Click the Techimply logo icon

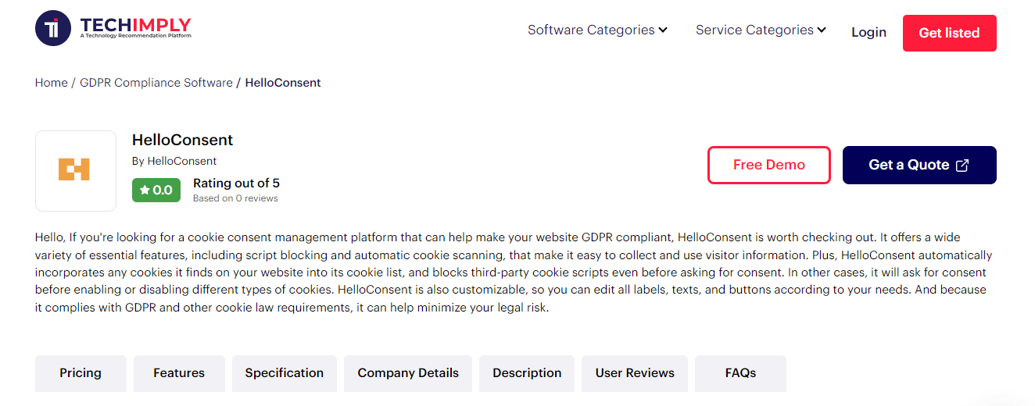[x=53, y=28]
